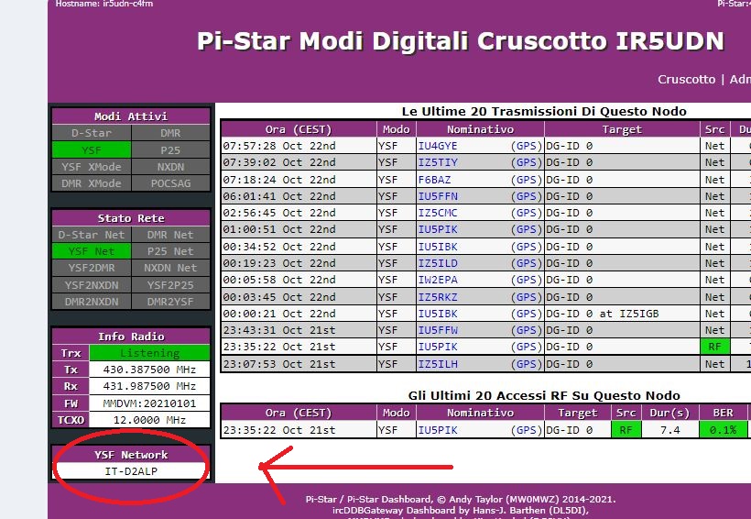Select the Info Radio panel header
The image size is (751, 519).
(x=131, y=337)
